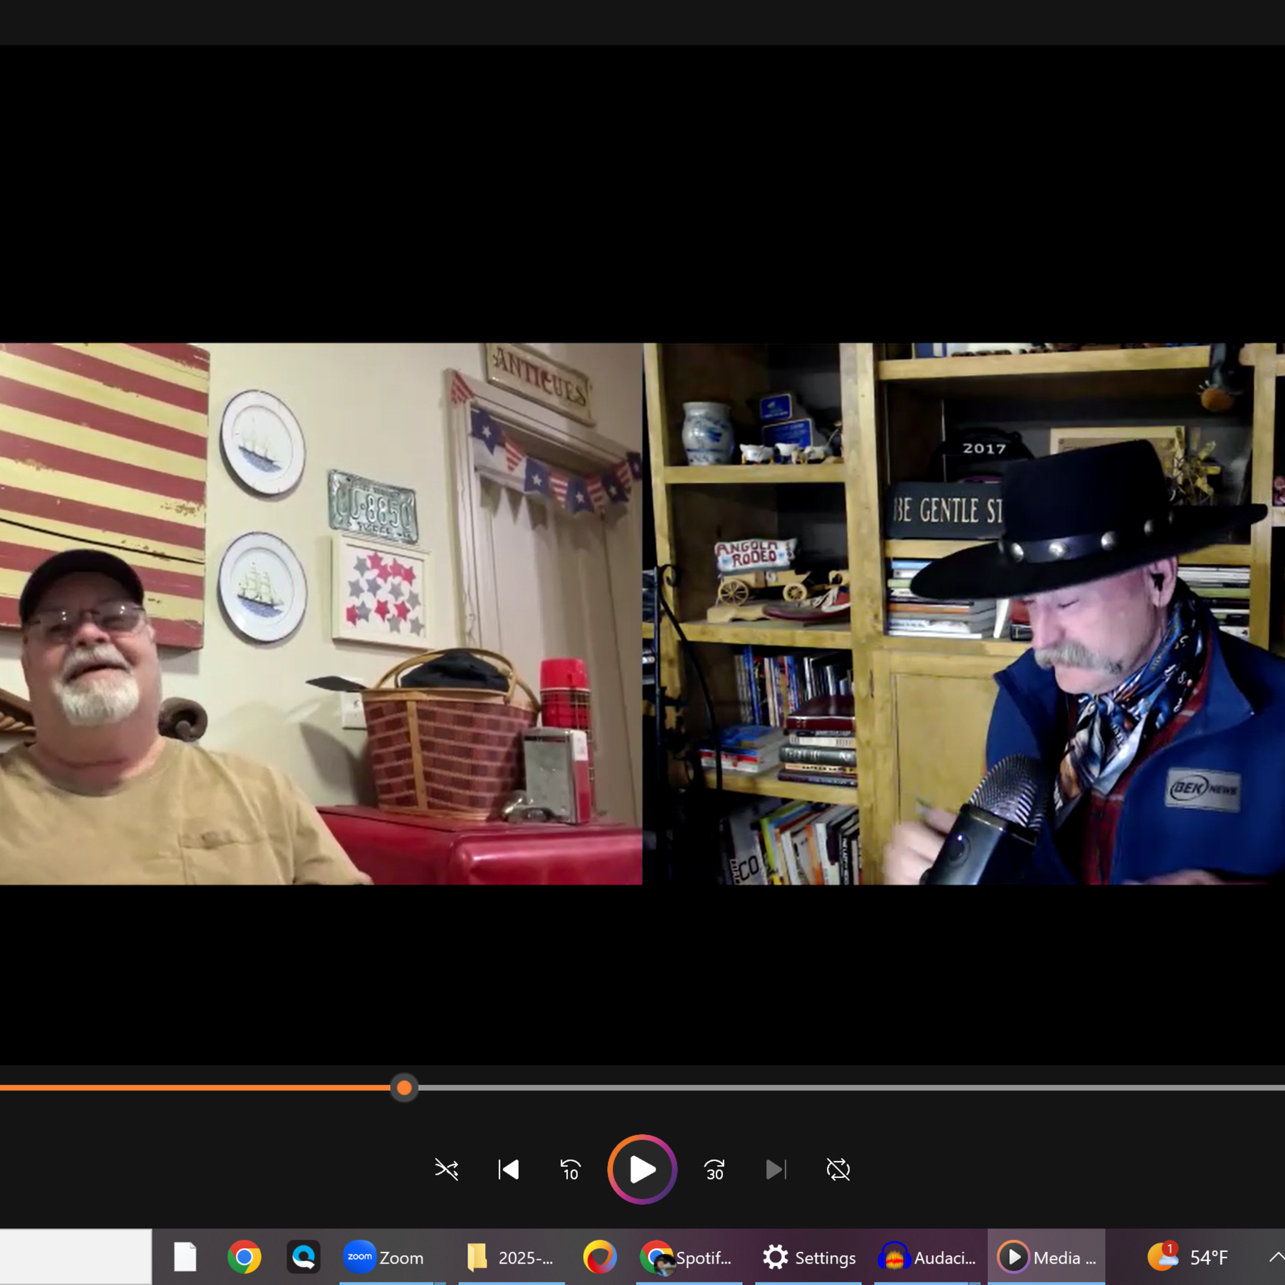Switch to the Media Player window
This screenshot has width=1285, height=1285.
coord(1047,1257)
